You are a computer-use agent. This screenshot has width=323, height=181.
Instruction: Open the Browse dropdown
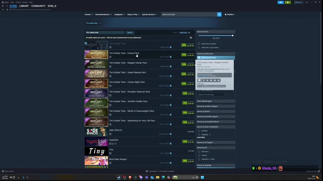coord(89,14)
